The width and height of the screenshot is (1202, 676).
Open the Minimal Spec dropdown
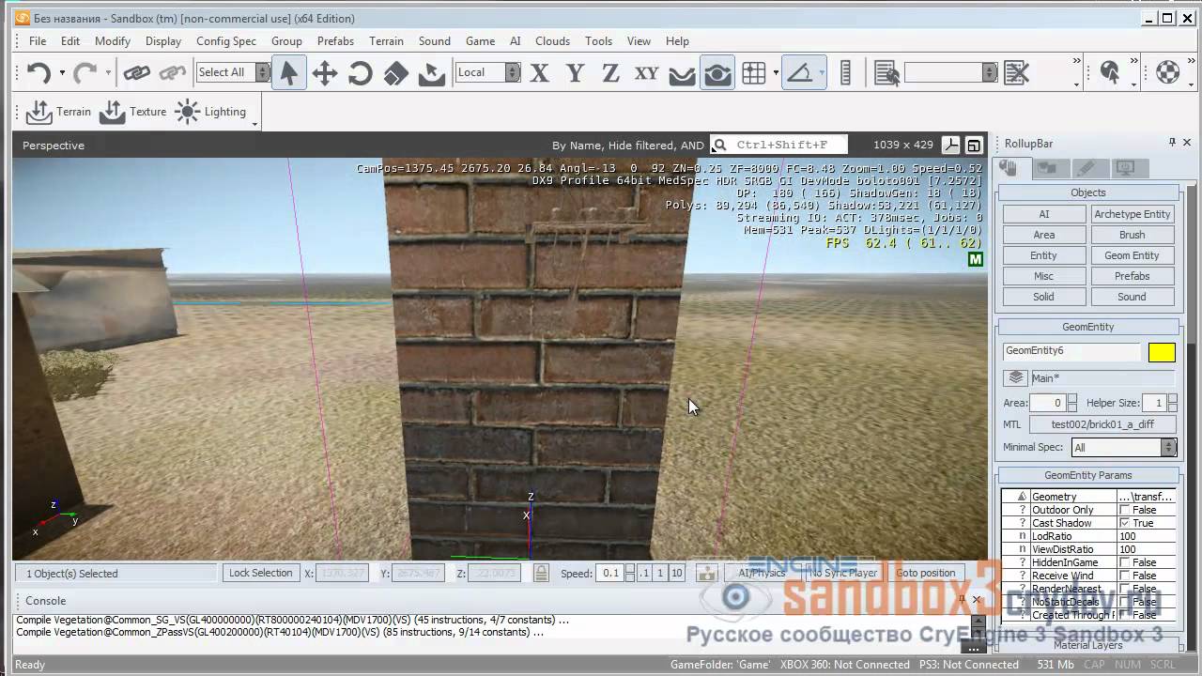(1123, 448)
